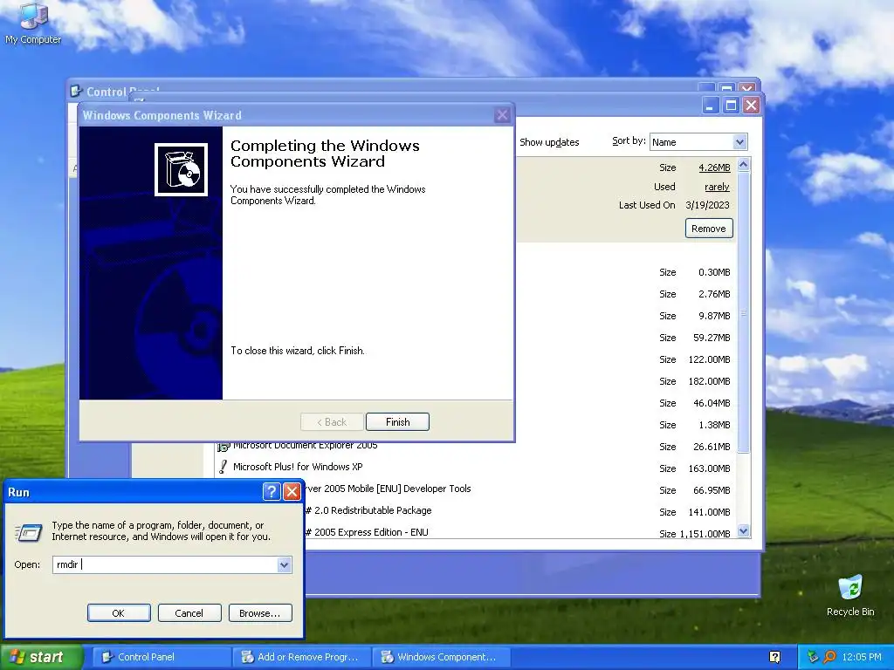This screenshot has width=894, height=670.
Task: Click the program list scroll up arrow
Action: (743, 165)
